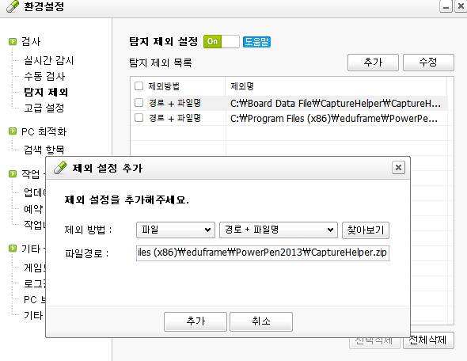Toggle the 탐지 제외 설정 On switch
The width and height of the screenshot is (467, 361).
222,41
